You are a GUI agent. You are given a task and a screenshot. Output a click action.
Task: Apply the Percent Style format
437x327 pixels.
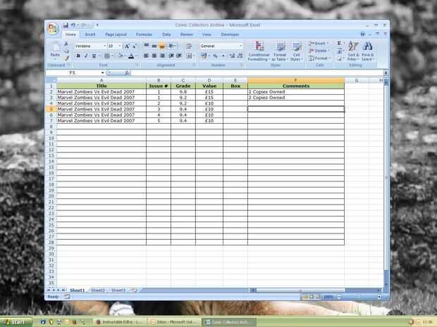(x=215, y=56)
